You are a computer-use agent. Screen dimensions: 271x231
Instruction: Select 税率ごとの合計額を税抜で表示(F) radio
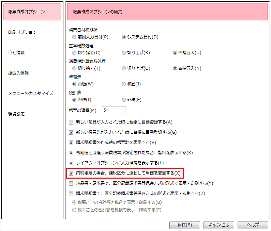tap(74, 210)
